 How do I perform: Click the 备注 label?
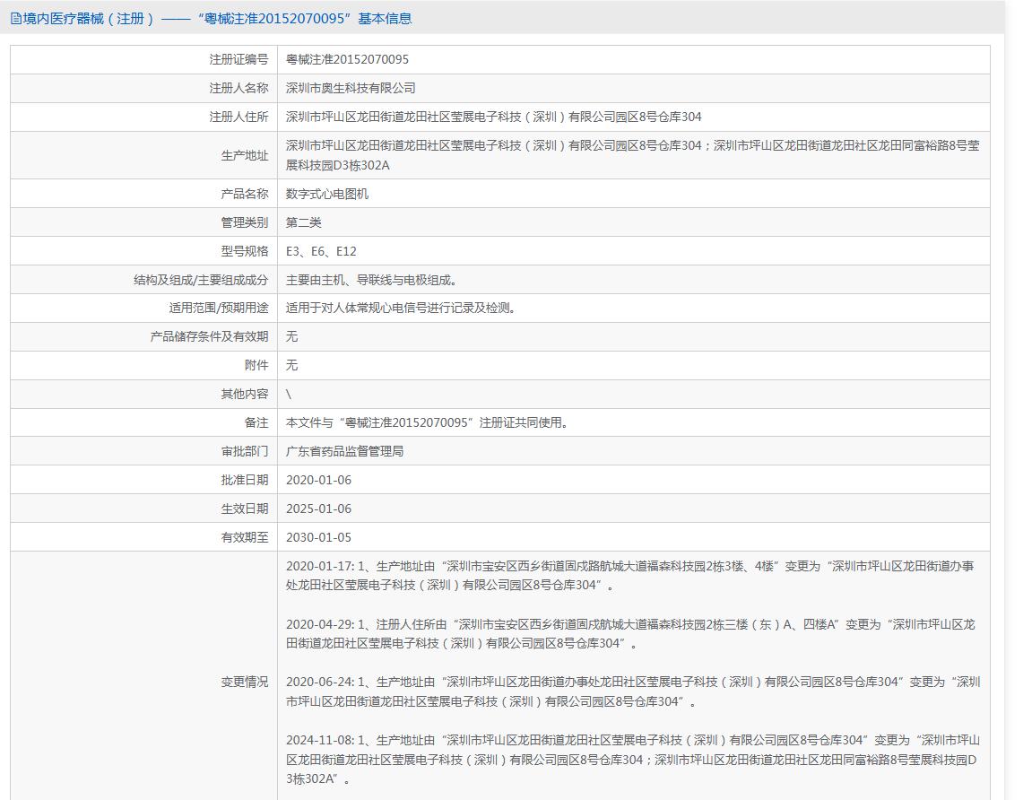tap(256, 422)
